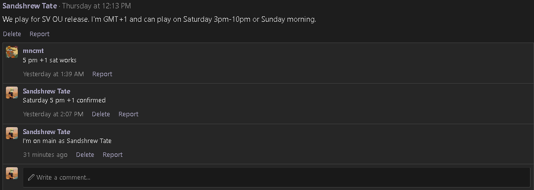Click your avatar next to comment box
The image size is (534, 190).
click(x=12, y=173)
